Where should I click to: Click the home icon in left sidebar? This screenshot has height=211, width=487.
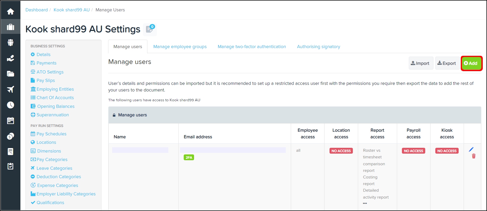coord(11,11)
